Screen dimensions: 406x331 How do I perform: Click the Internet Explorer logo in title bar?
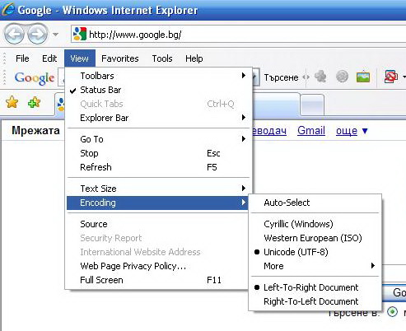(8, 9)
